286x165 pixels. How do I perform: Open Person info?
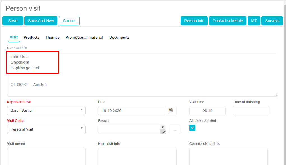(x=194, y=21)
